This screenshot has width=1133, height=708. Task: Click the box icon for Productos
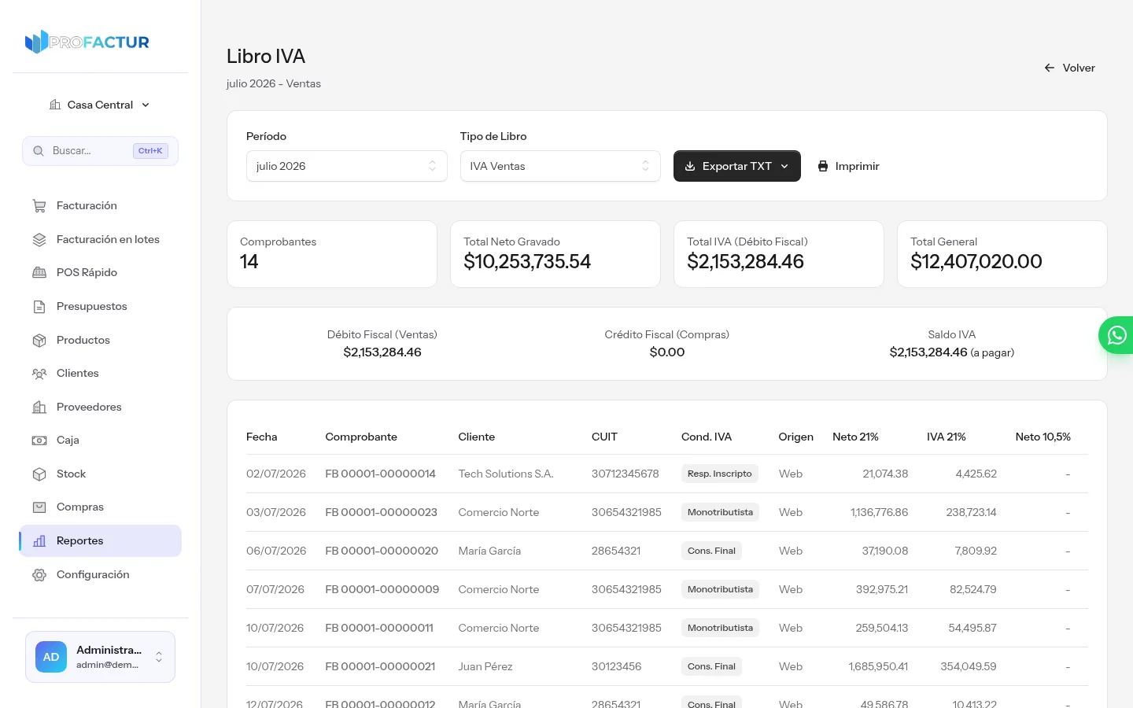(39, 341)
